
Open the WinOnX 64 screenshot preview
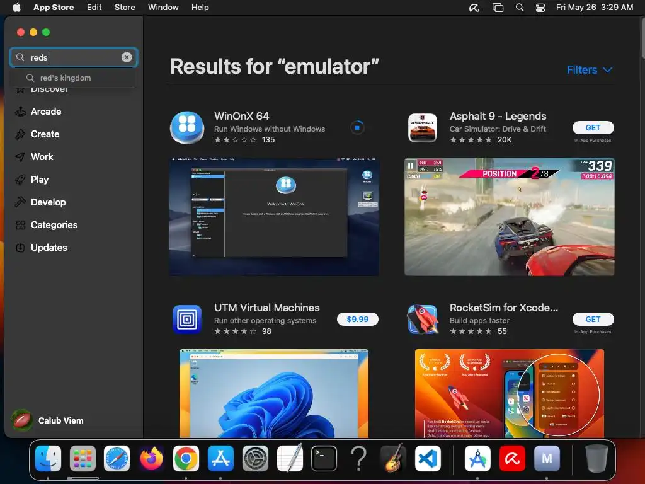pos(274,217)
